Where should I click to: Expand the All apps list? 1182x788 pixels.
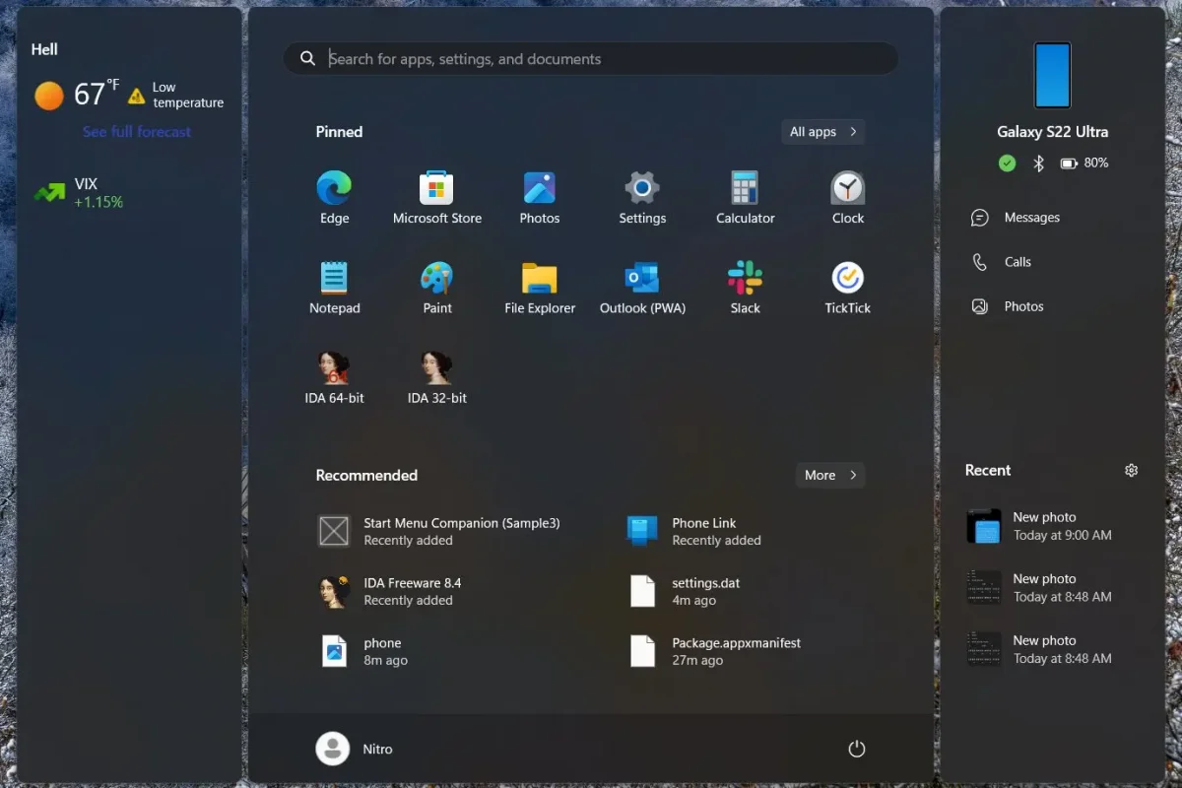click(x=822, y=131)
